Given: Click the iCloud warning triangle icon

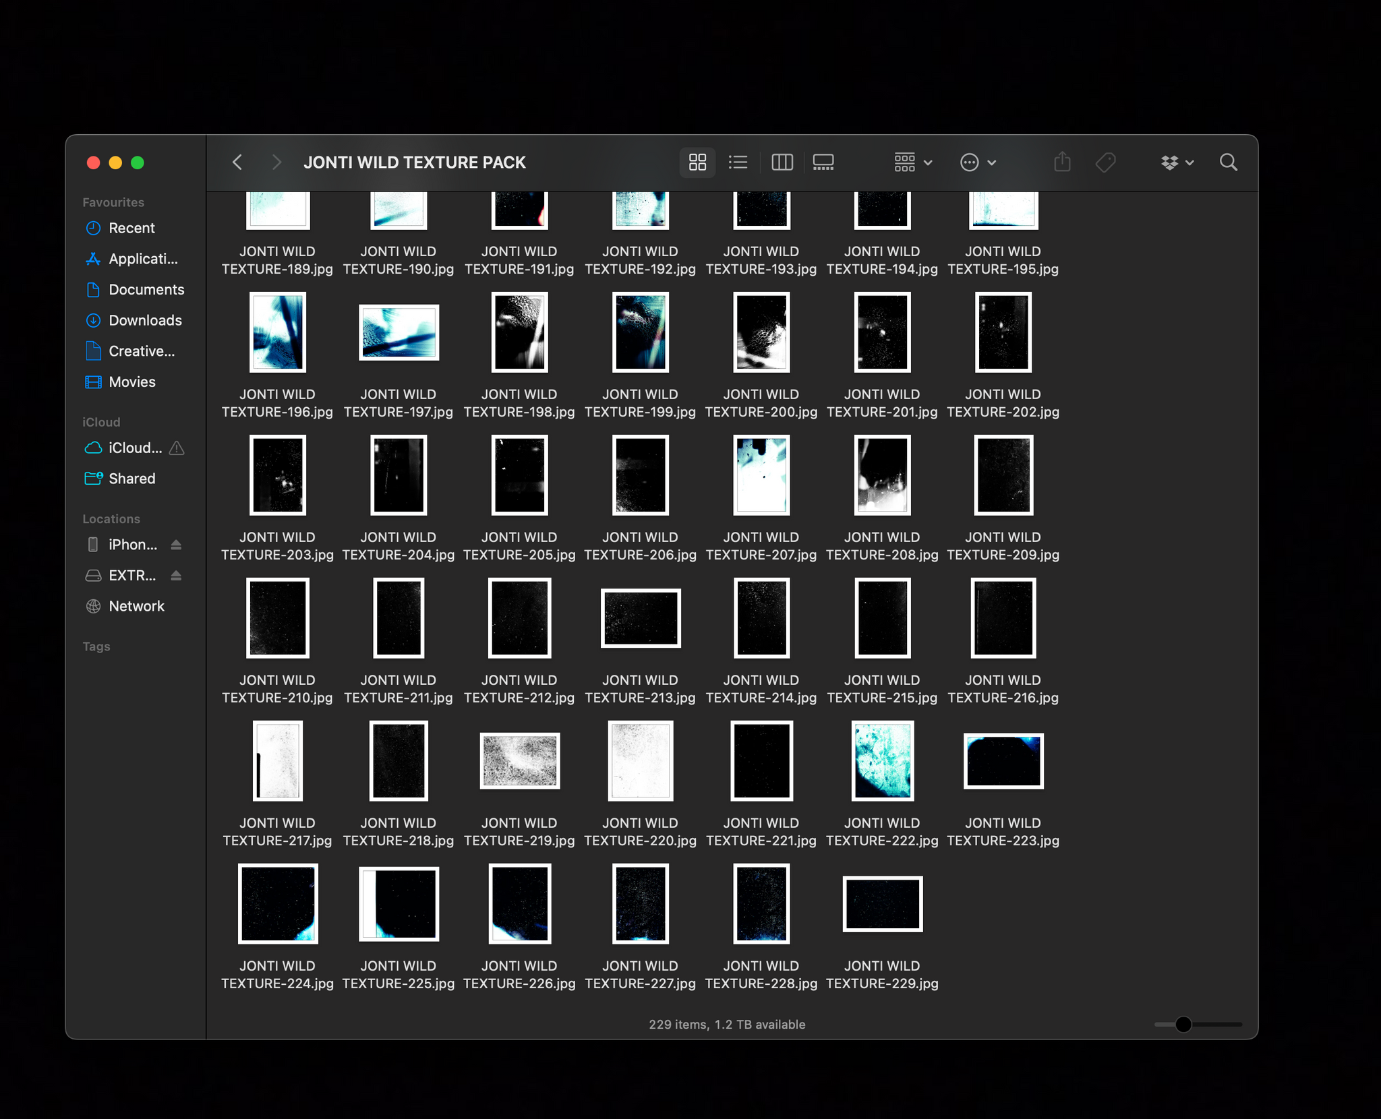Looking at the screenshot, I should (x=177, y=448).
